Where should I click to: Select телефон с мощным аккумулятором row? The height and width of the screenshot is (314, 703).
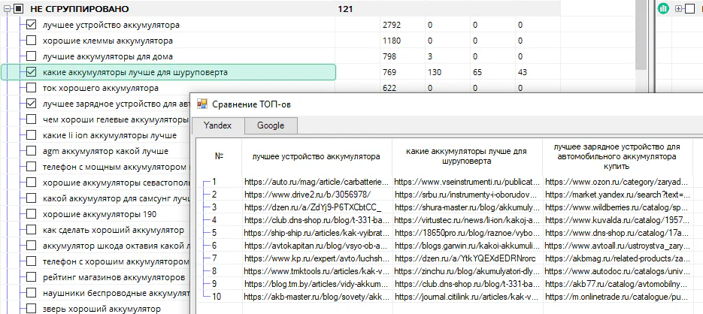(114, 167)
